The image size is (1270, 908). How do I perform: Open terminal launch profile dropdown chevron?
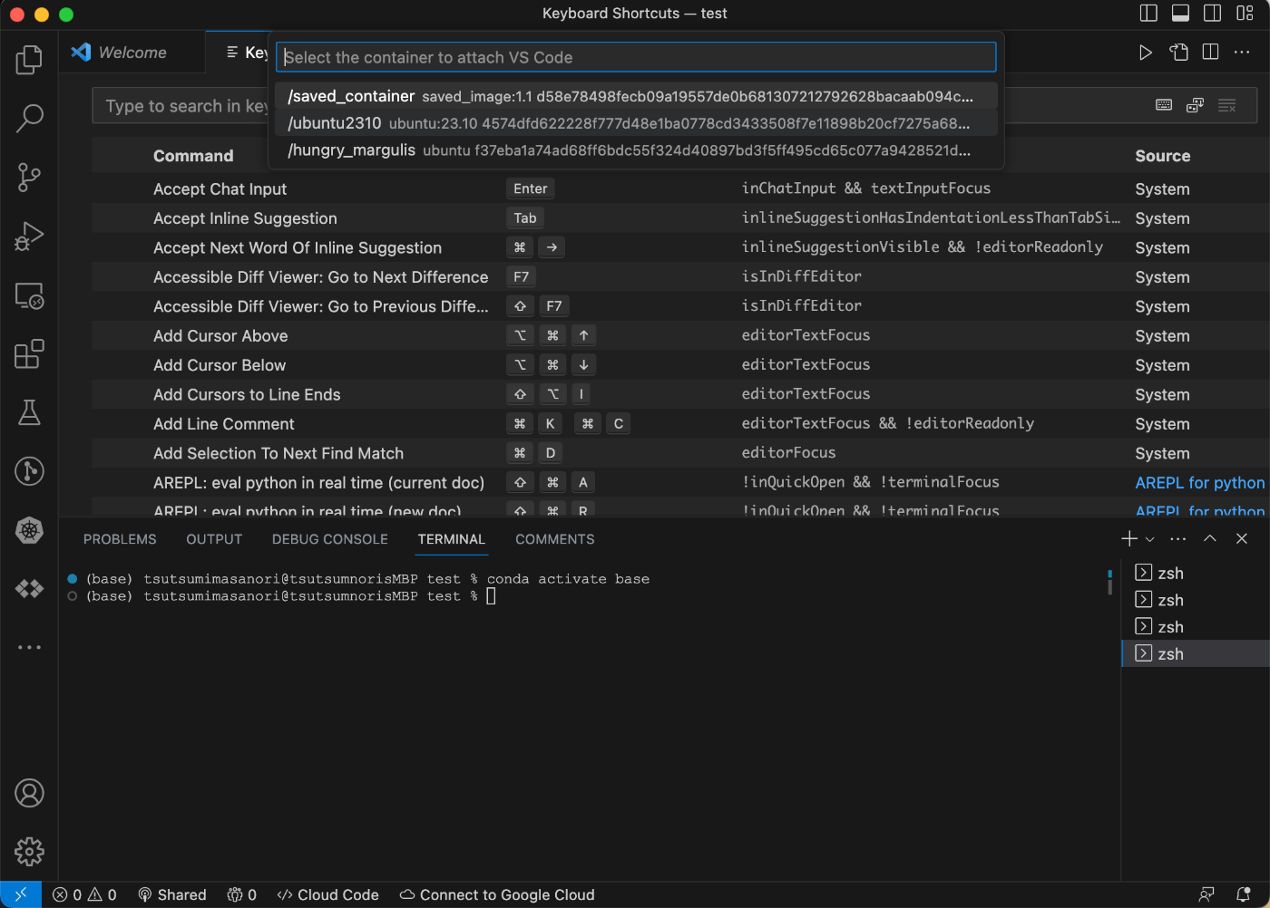coord(1149,538)
